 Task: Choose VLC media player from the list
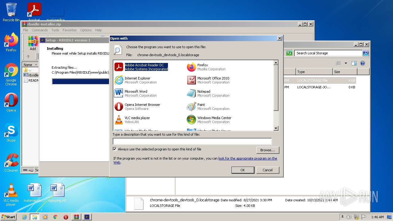click(132, 120)
